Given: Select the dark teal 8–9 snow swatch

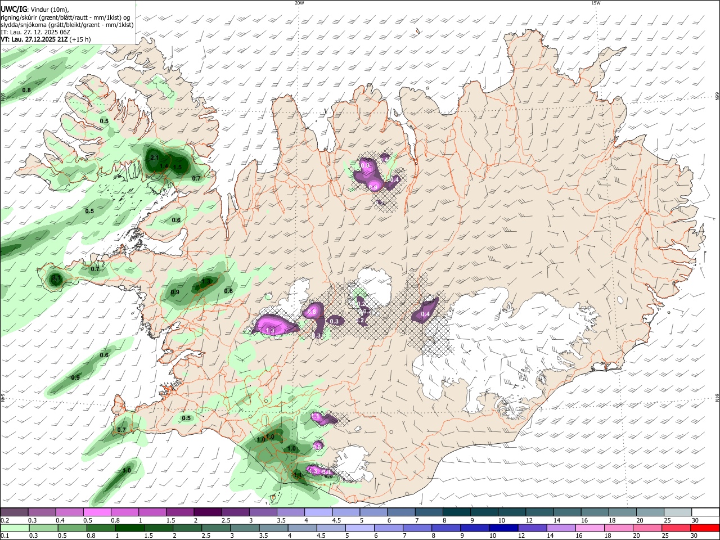Looking at the screenshot, I should click(457, 512).
